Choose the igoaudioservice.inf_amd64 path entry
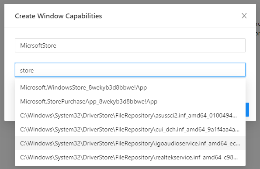 [130, 143]
